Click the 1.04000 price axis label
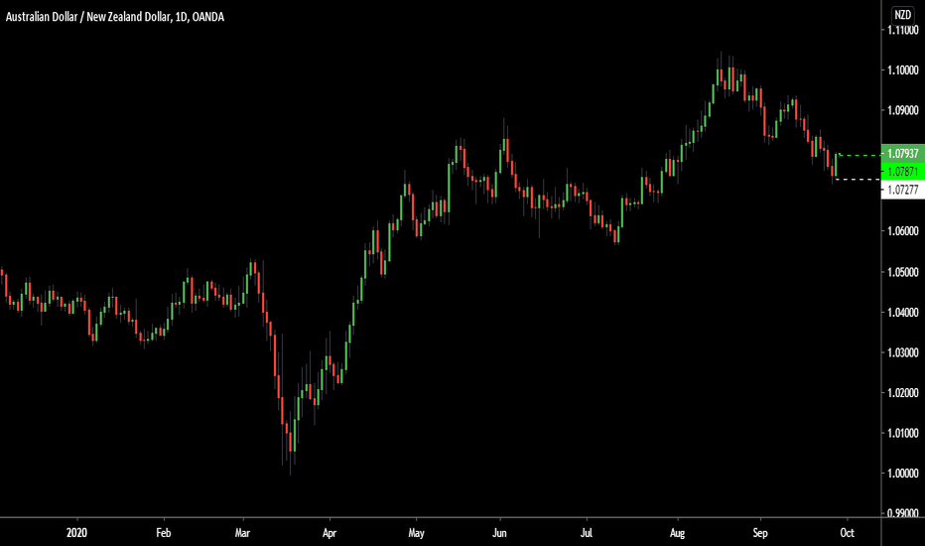 point(903,313)
